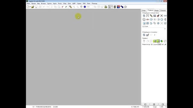Click into the toolbar input field beside info icon
The image size is (193, 108).
click(90, 7)
